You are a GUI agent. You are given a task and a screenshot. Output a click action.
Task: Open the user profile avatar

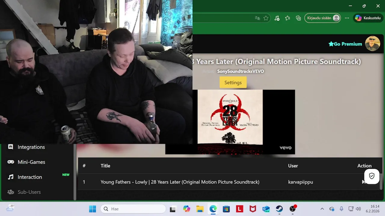pos(372,44)
